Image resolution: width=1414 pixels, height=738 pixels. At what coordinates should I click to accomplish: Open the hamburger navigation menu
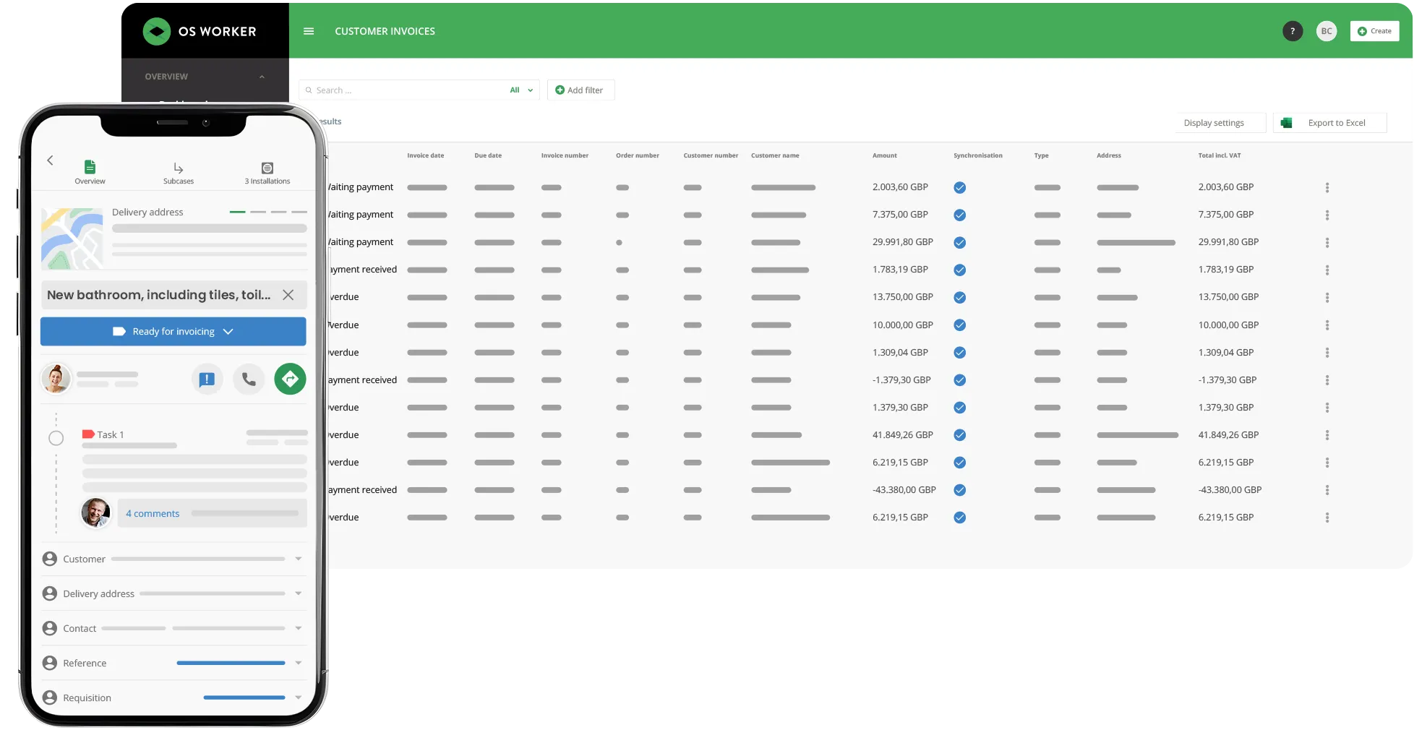point(309,31)
